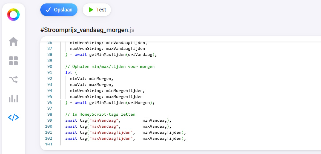Click line number 99 in gutter
Screen dimensions: 321x154
tap(49, 120)
